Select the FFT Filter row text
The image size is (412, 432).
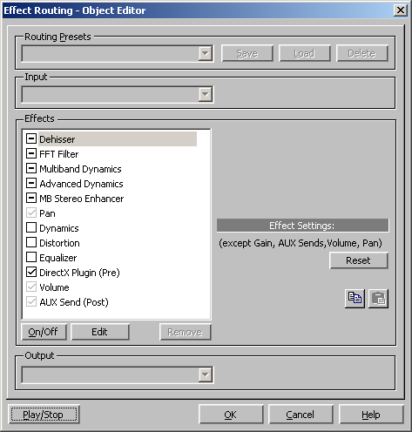click(59, 154)
